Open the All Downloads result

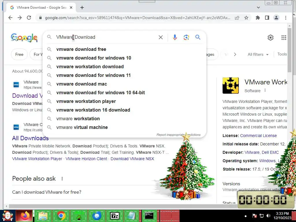[30, 138]
